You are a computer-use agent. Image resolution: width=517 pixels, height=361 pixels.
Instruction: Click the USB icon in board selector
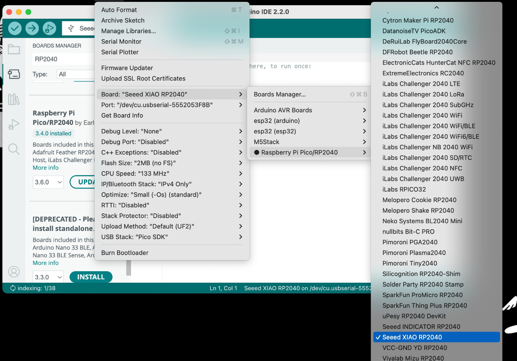click(71, 28)
